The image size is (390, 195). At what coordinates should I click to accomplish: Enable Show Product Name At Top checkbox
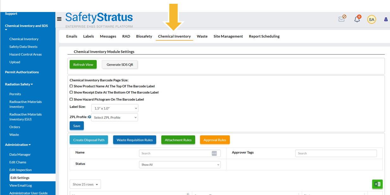(71, 86)
